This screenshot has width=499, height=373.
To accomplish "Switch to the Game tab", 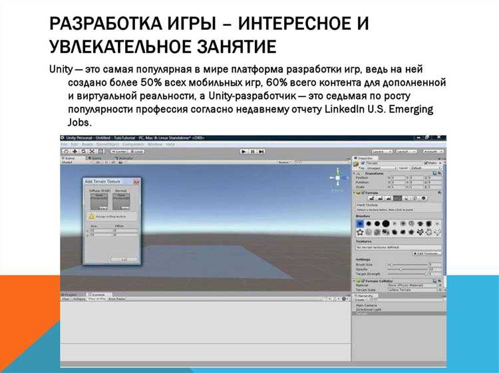I will click(95, 158).
